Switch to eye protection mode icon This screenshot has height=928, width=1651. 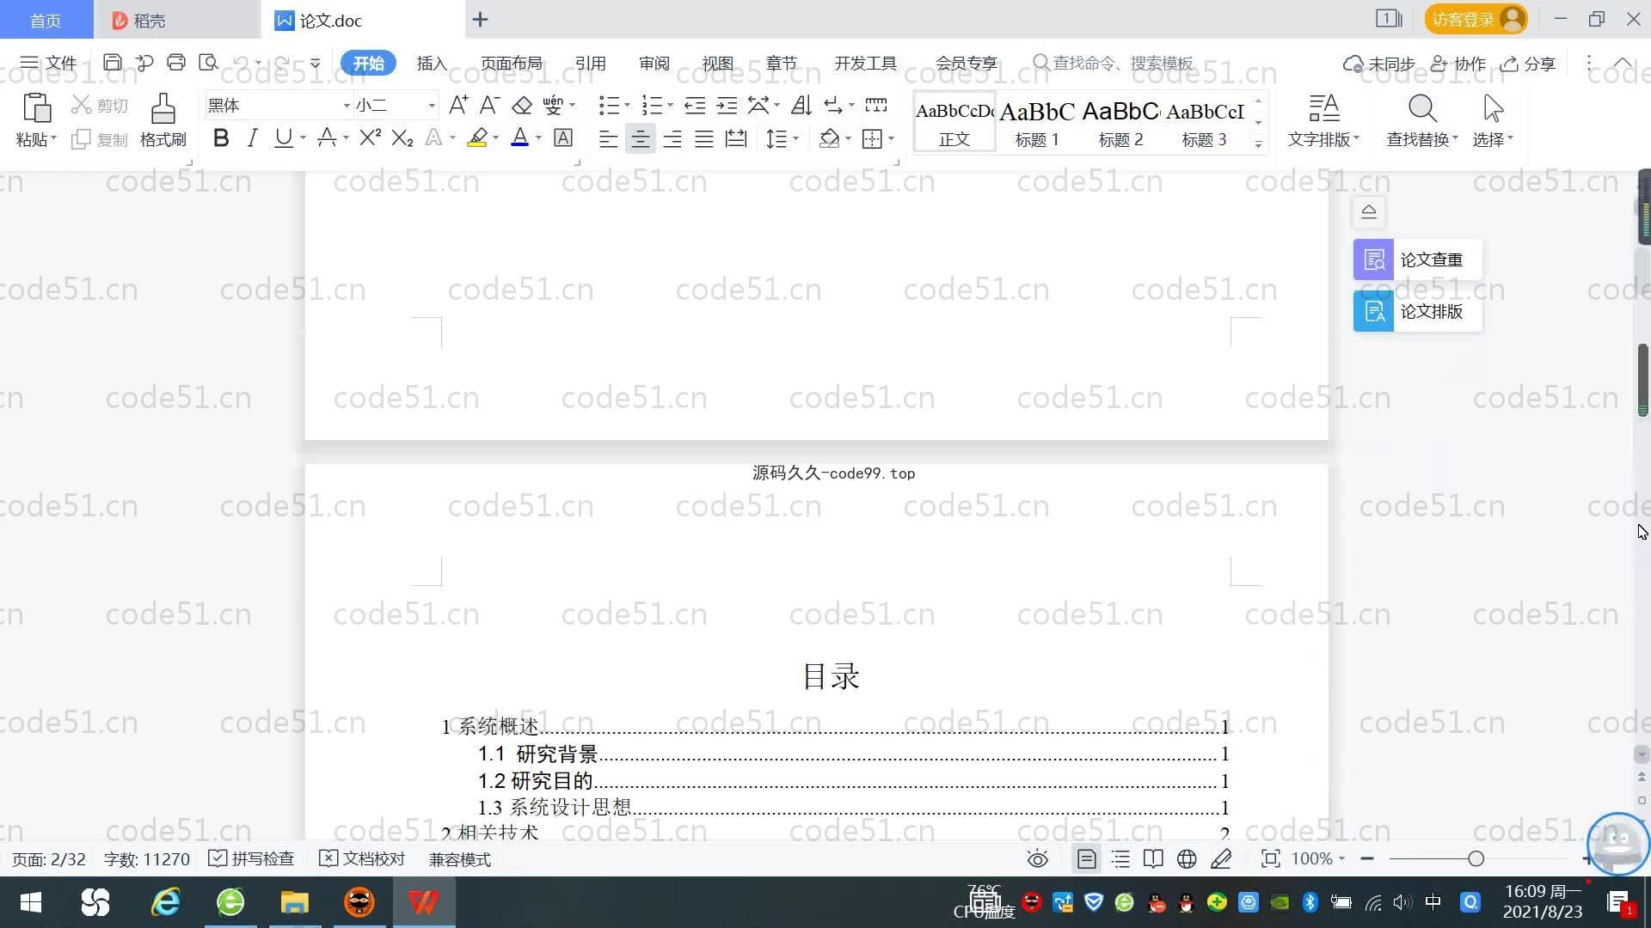tap(1038, 858)
